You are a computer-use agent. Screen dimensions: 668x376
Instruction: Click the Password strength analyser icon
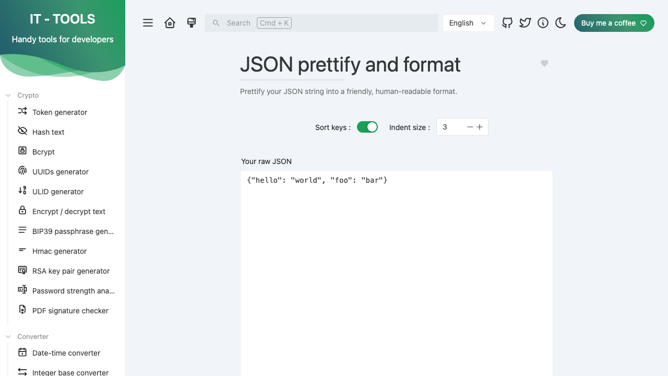pos(22,290)
